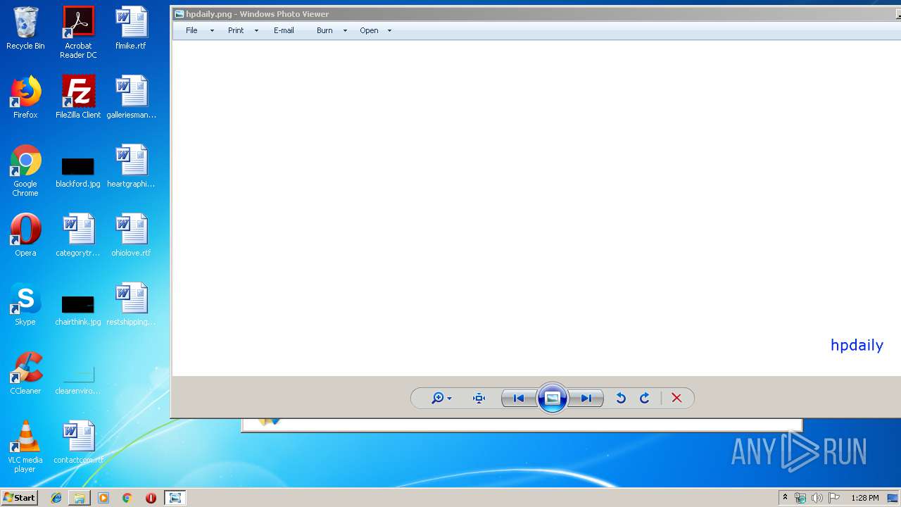Open the network tray icon
This screenshot has height=507, width=901.
point(800,498)
